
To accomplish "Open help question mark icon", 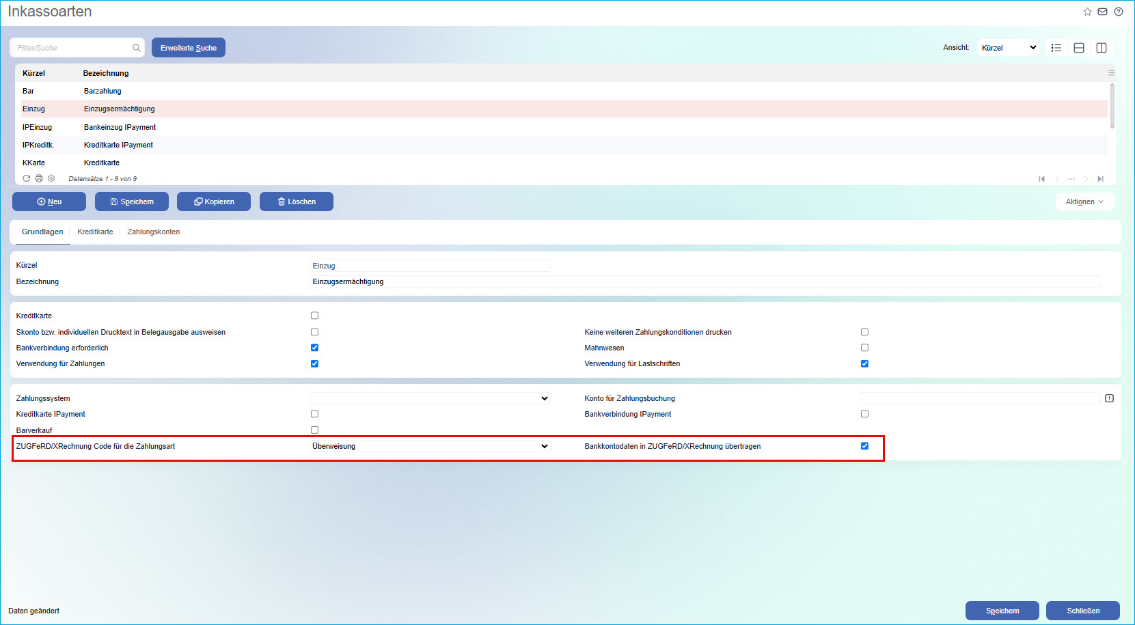I will point(1119,12).
